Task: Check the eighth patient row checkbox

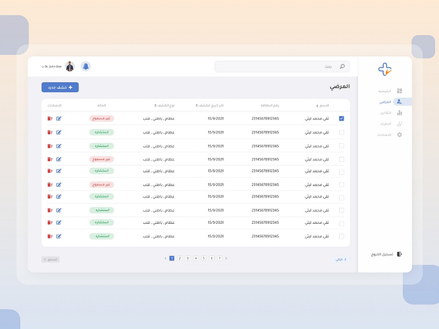Action: click(x=342, y=211)
